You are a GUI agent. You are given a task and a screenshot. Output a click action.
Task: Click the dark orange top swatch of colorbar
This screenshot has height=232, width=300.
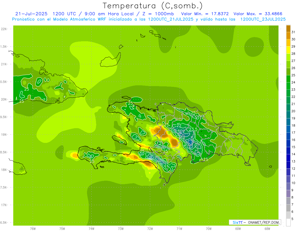288,28
